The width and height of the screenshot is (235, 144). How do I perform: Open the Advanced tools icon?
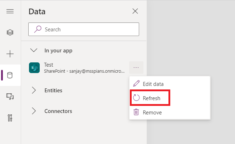click(x=10, y=118)
